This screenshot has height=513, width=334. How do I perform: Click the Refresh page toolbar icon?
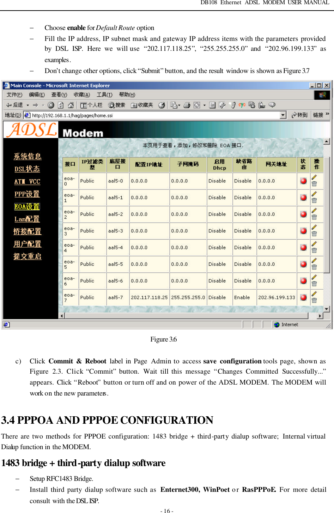click(61, 105)
